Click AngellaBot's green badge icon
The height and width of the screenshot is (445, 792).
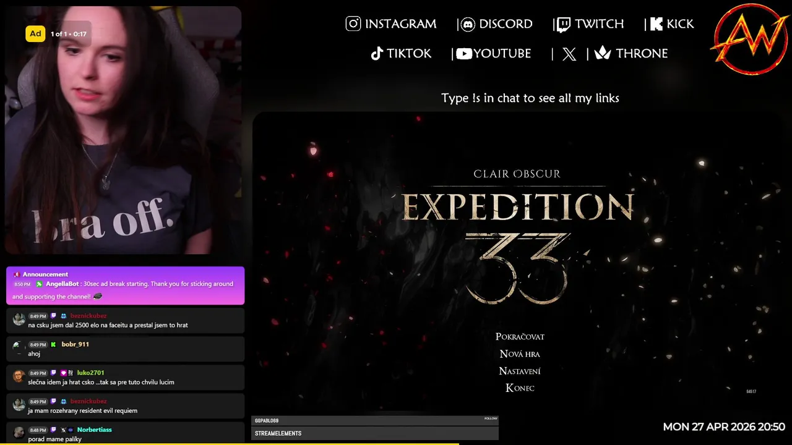click(x=39, y=284)
